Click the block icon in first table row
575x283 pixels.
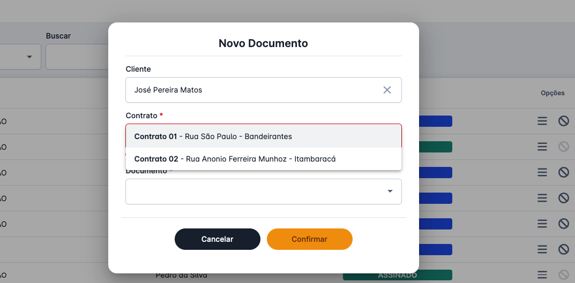point(563,121)
